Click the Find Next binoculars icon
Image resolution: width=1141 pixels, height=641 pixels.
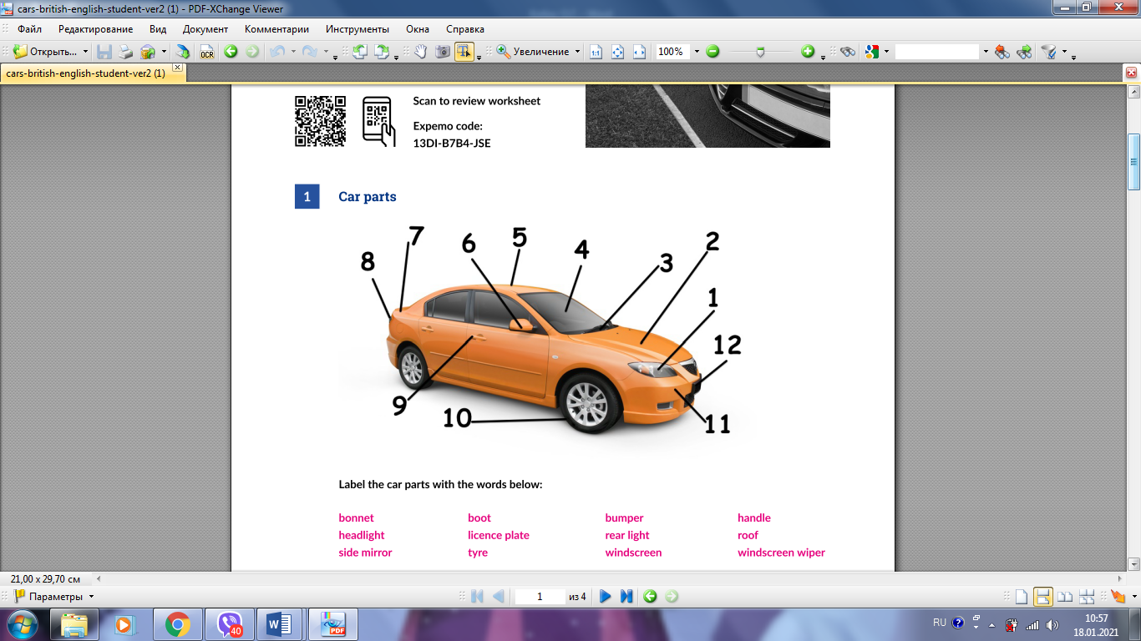pyautogui.click(x=1025, y=52)
